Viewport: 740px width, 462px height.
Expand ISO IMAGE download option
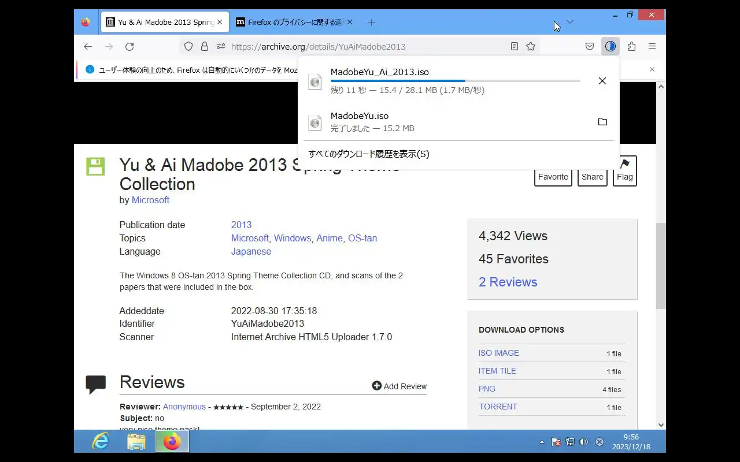pos(499,353)
